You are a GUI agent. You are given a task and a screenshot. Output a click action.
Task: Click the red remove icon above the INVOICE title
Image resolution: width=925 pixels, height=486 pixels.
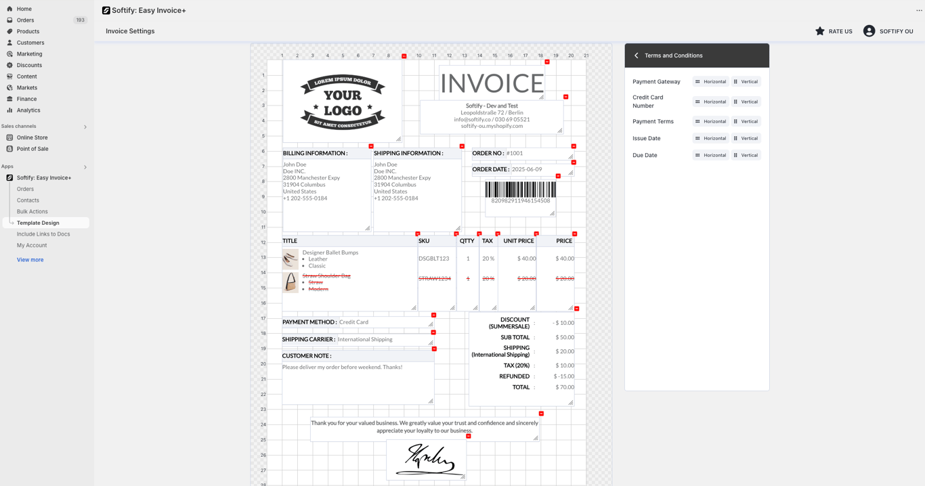[547, 62]
